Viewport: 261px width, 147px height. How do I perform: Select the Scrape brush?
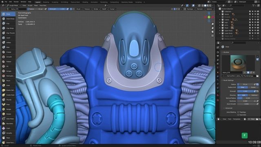(x=8, y=71)
